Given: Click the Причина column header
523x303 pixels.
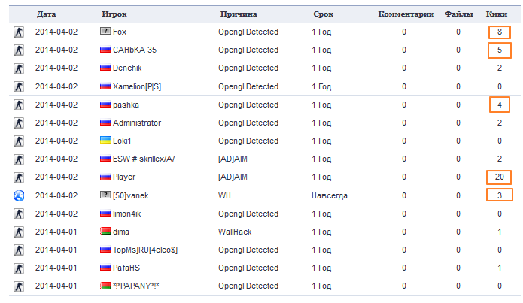Looking at the screenshot, I should pos(239,14).
